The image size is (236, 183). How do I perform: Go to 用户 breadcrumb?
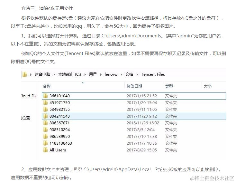point(93,74)
